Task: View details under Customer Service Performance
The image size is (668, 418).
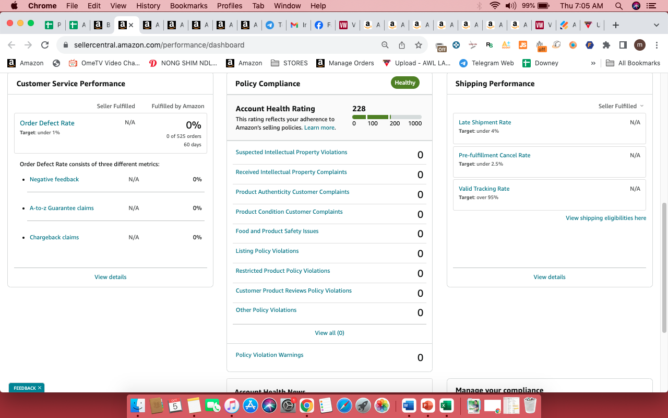Action: (x=110, y=277)
